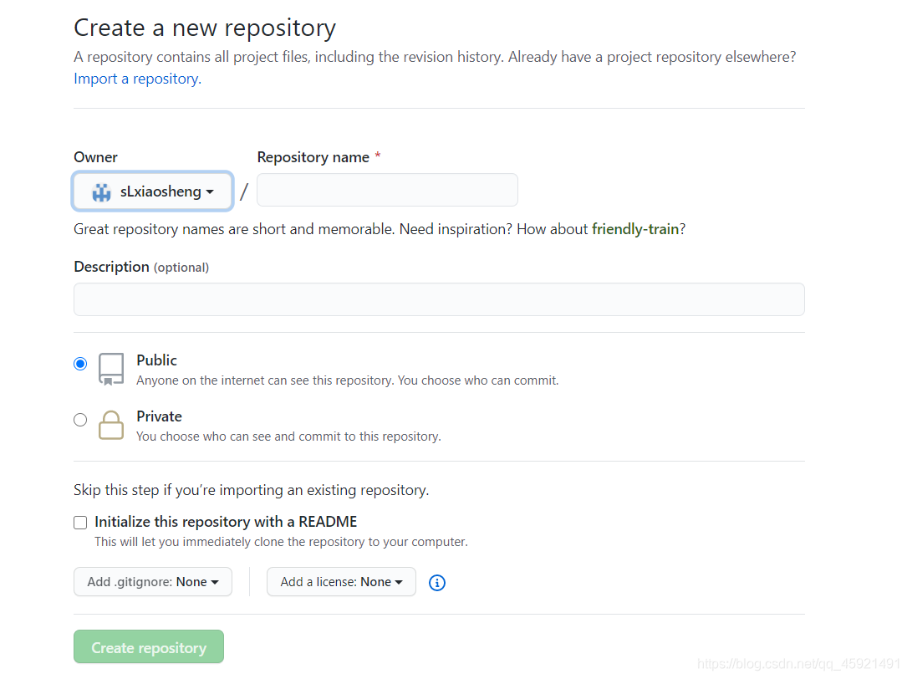Image resolution: width=907 pixels, height=679 pixels.
Task: Select the Public radio button
Action: tap(80, 364)
